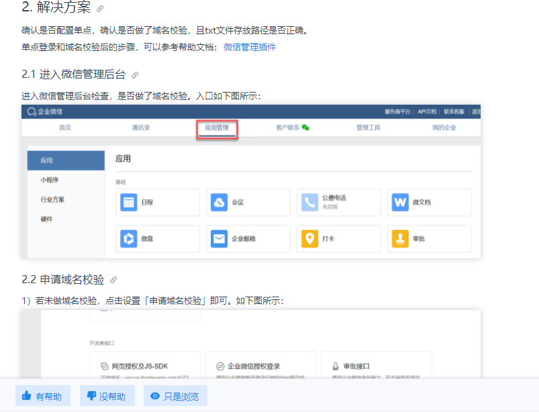Click the green WeChat icon beside 客户联系

click(305, 127)
